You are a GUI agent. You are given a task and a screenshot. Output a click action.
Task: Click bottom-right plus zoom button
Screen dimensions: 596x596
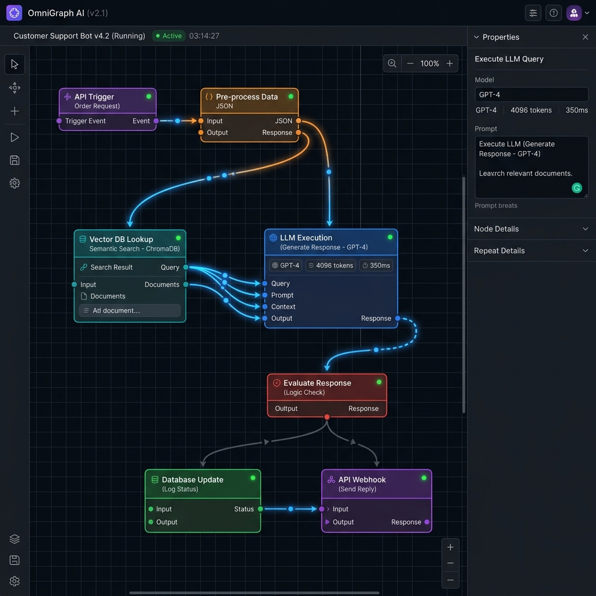[450, 547]
